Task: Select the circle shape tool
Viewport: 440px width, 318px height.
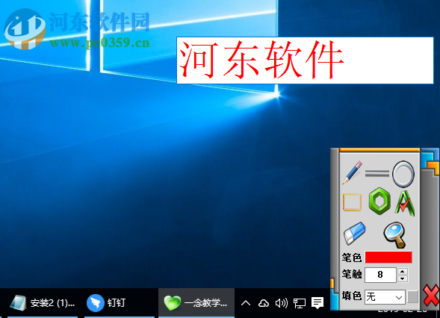Action: pyautogui.click(x=403, y=174)
